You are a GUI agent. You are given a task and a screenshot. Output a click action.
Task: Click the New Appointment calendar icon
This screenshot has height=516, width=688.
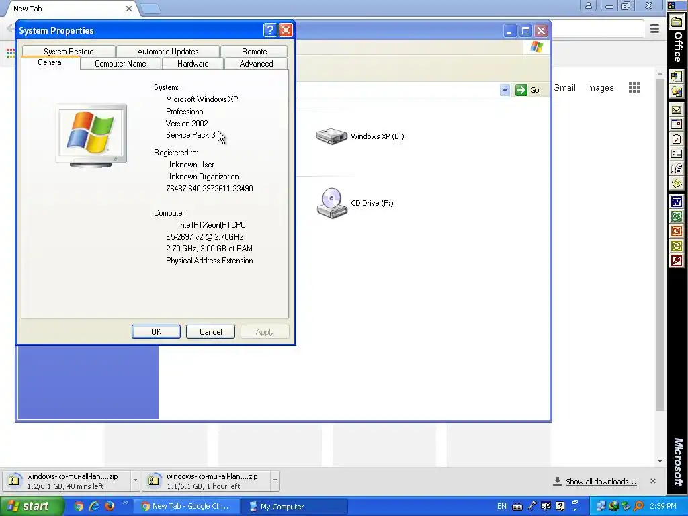(x=677, y=124)
